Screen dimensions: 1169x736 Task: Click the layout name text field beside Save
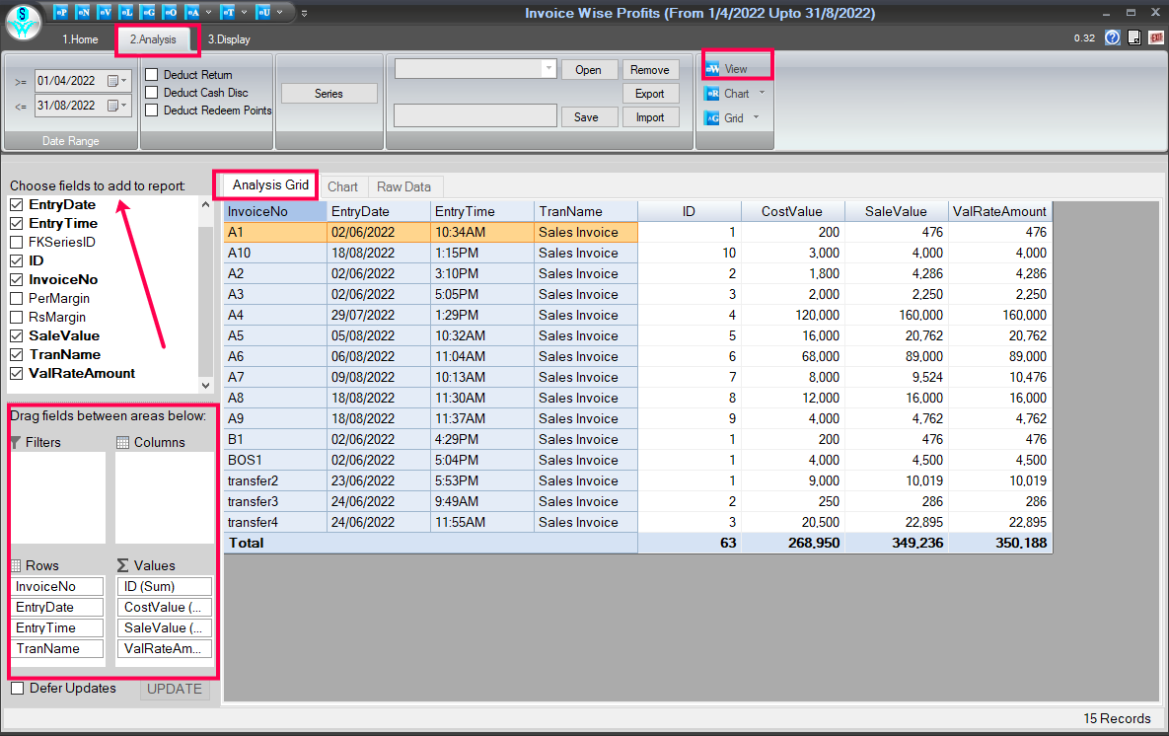(475, 116)
